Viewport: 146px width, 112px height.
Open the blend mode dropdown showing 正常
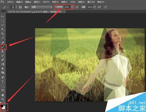pos(41,7)
